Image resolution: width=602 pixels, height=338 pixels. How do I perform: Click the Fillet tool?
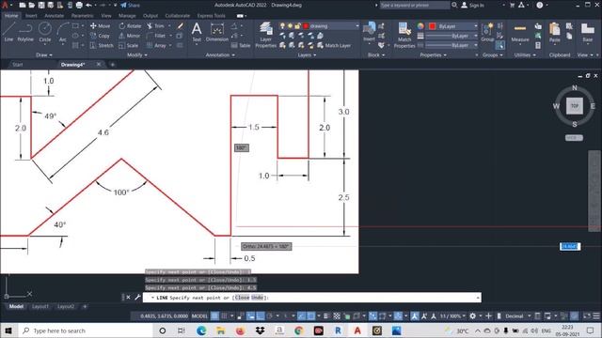pos(156,36)
